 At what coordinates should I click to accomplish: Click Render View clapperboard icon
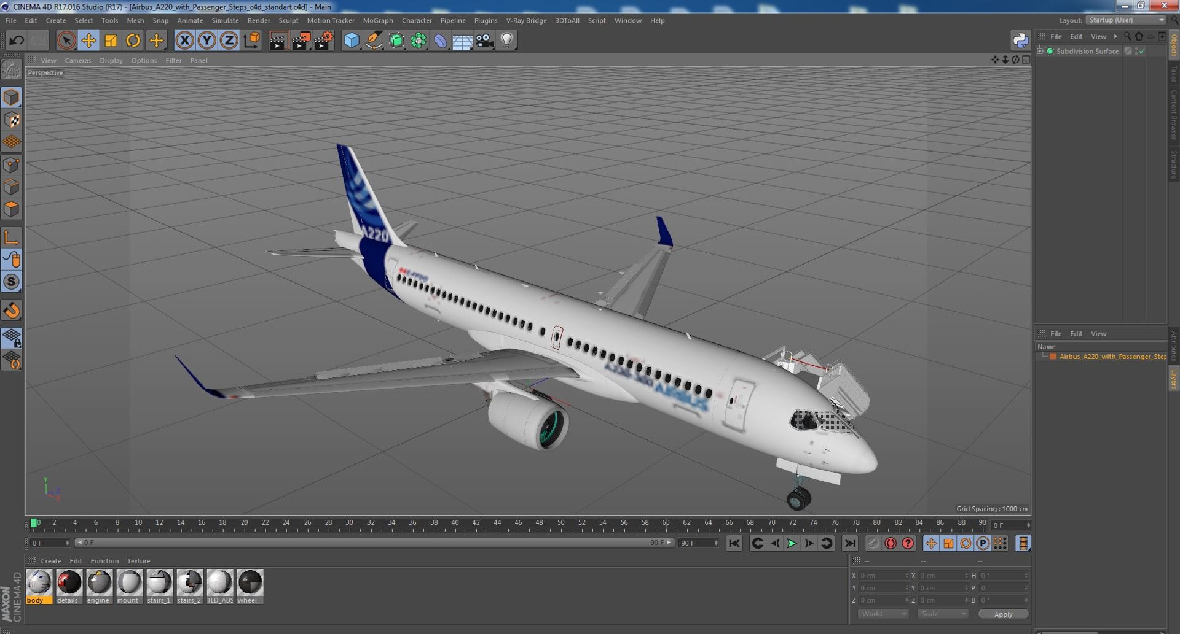pos(278,41)
